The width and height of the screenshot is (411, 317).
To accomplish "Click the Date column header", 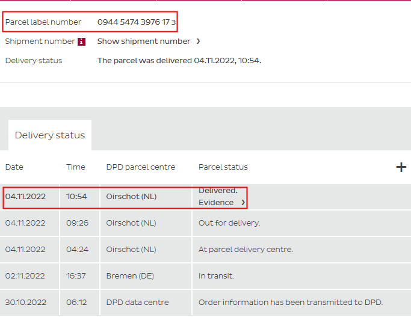I will pyautogui.click(x=14, y=167).
